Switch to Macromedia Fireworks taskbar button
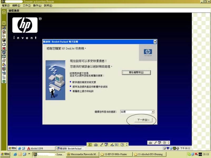 [83, 154]
